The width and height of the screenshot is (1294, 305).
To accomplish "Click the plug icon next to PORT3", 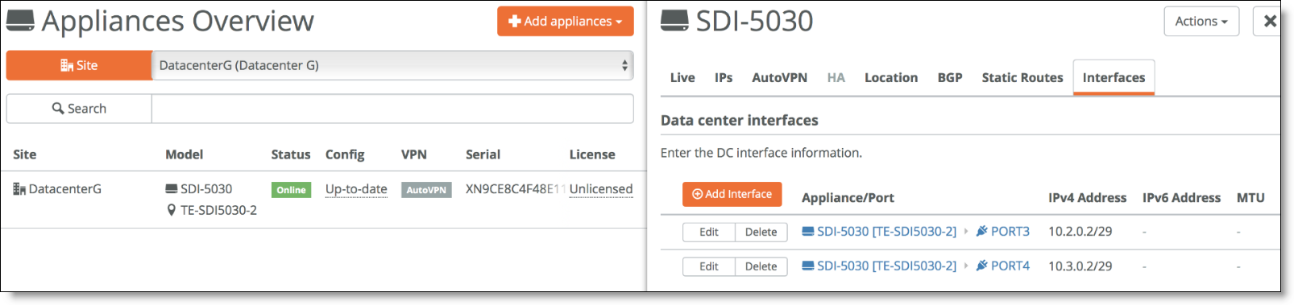I will coord(981,231).
